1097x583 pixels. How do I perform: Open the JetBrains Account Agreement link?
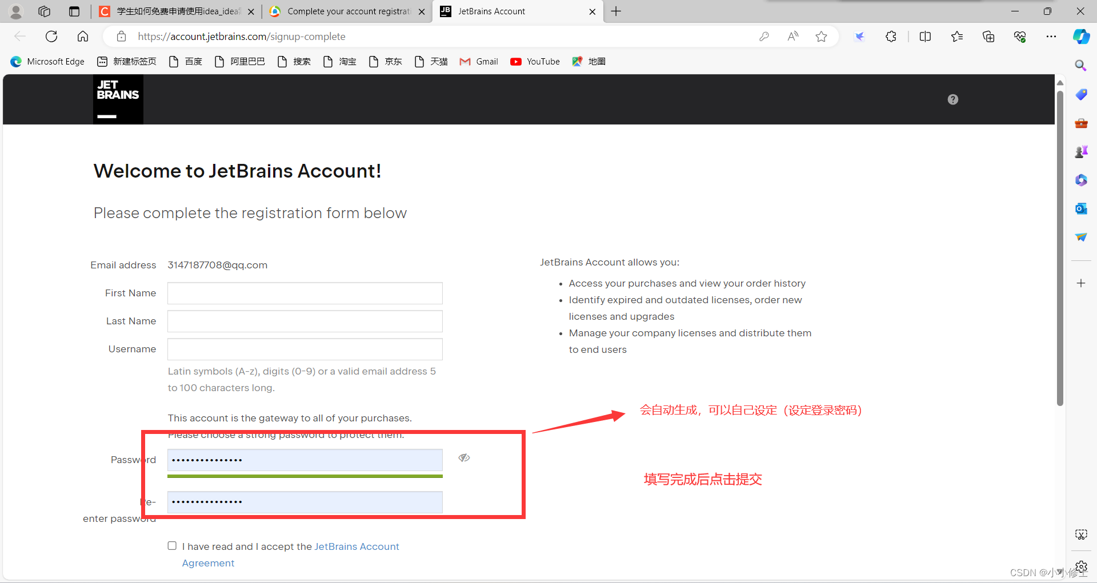tap(290, 554)
